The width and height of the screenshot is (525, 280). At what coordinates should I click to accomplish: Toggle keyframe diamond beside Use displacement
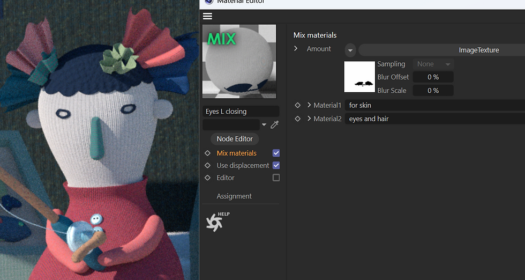pyautogui.click(x=208, y=165)
